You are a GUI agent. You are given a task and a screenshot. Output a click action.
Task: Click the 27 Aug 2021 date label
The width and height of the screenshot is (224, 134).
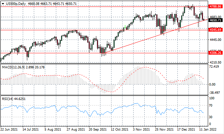(x=76, y=130)
